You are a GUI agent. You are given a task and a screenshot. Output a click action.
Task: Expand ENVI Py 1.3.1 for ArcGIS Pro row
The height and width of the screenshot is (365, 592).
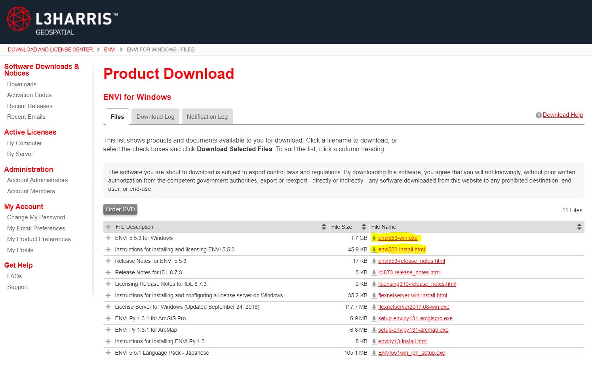[108, 319]
